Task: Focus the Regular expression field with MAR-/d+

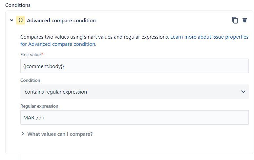Action: pyautogui.click(x=135, y=117)
